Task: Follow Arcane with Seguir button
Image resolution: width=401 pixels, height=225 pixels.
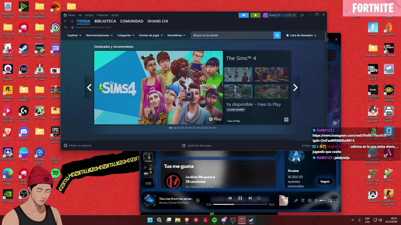Action: (x=325, y=182)
